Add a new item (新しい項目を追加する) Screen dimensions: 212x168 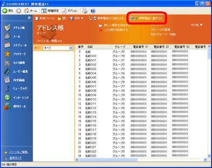click(x=114, y=25)
